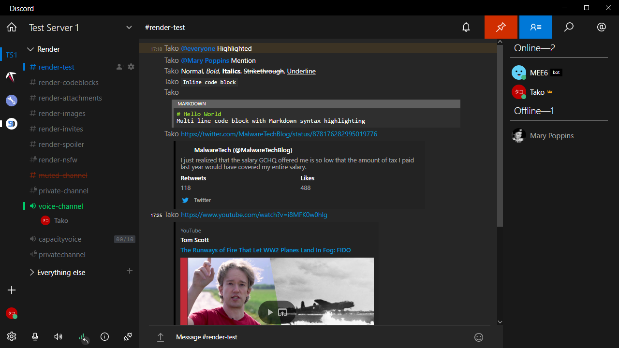Disconnect voice using plug icon
The height and width of the screenshot is (348, 619).
[128, 337]
